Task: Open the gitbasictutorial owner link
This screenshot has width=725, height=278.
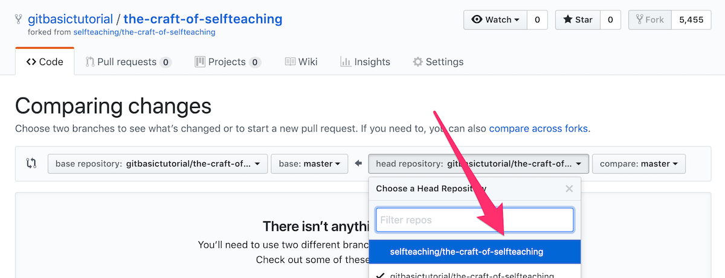Action: click(70, 19)
